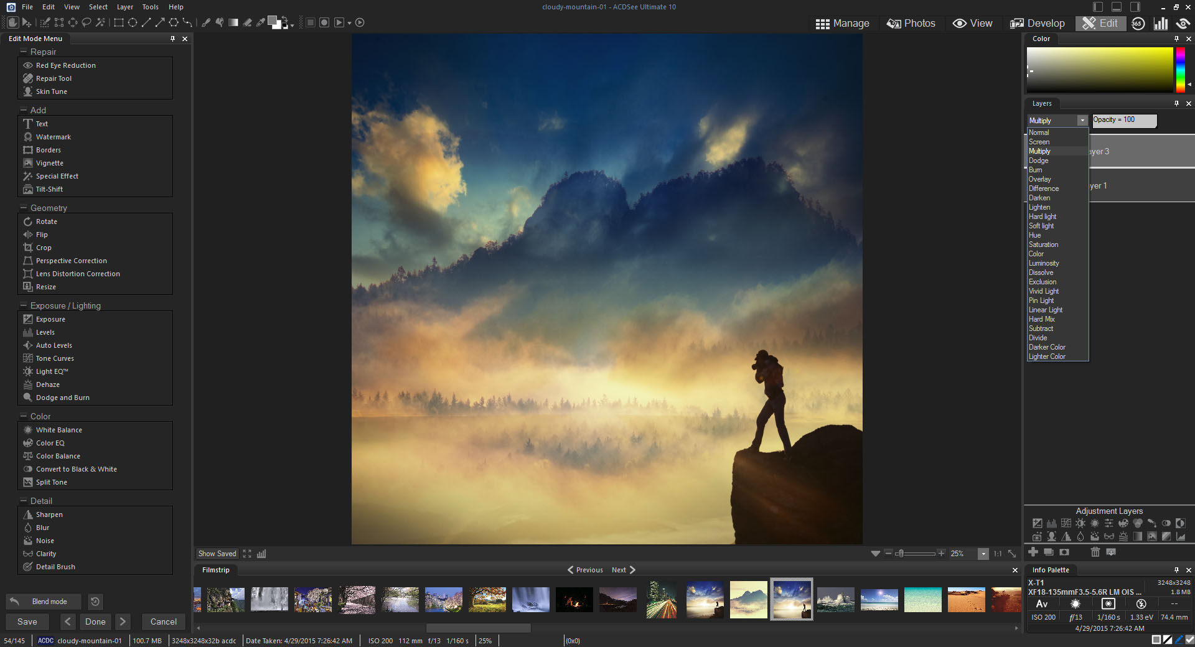Toggle the Show Saved preview
This screenshot has width=1195, height=647.
click(217, 554)
